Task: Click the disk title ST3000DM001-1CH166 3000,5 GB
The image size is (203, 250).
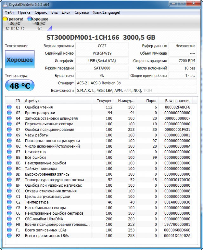Action: click(x=101, y=38)
